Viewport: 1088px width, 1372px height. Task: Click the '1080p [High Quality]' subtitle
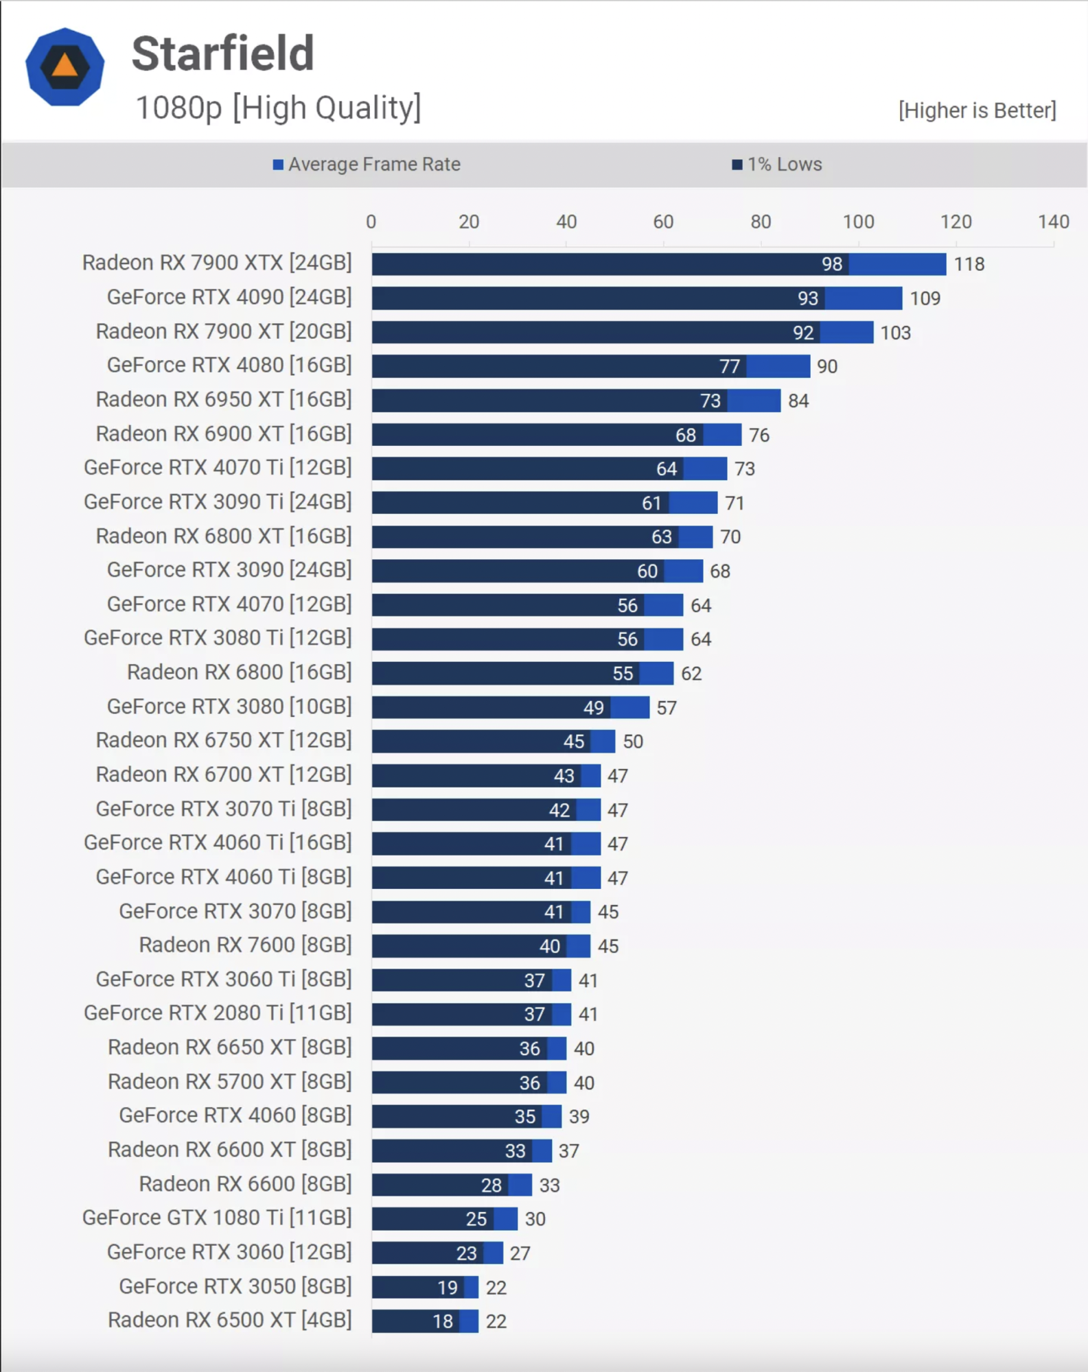(x=279, y=108)
